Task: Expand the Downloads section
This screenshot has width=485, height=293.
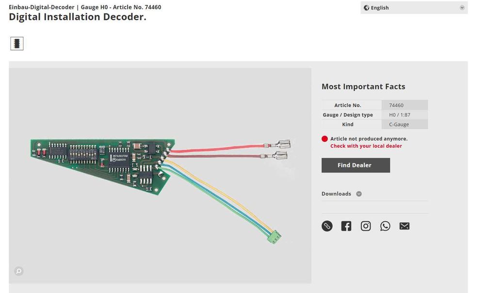Action: point(341,194)
